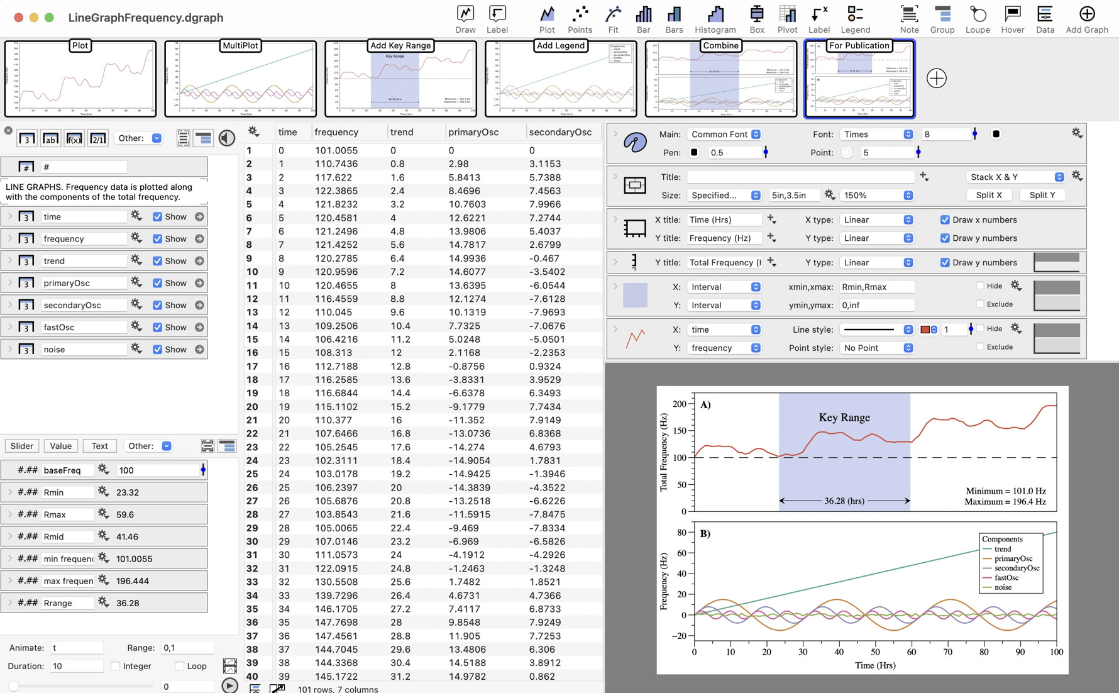1119x693 pixels.
Task: Check Hide for the plot command
Action: click(x=980, y=328)
